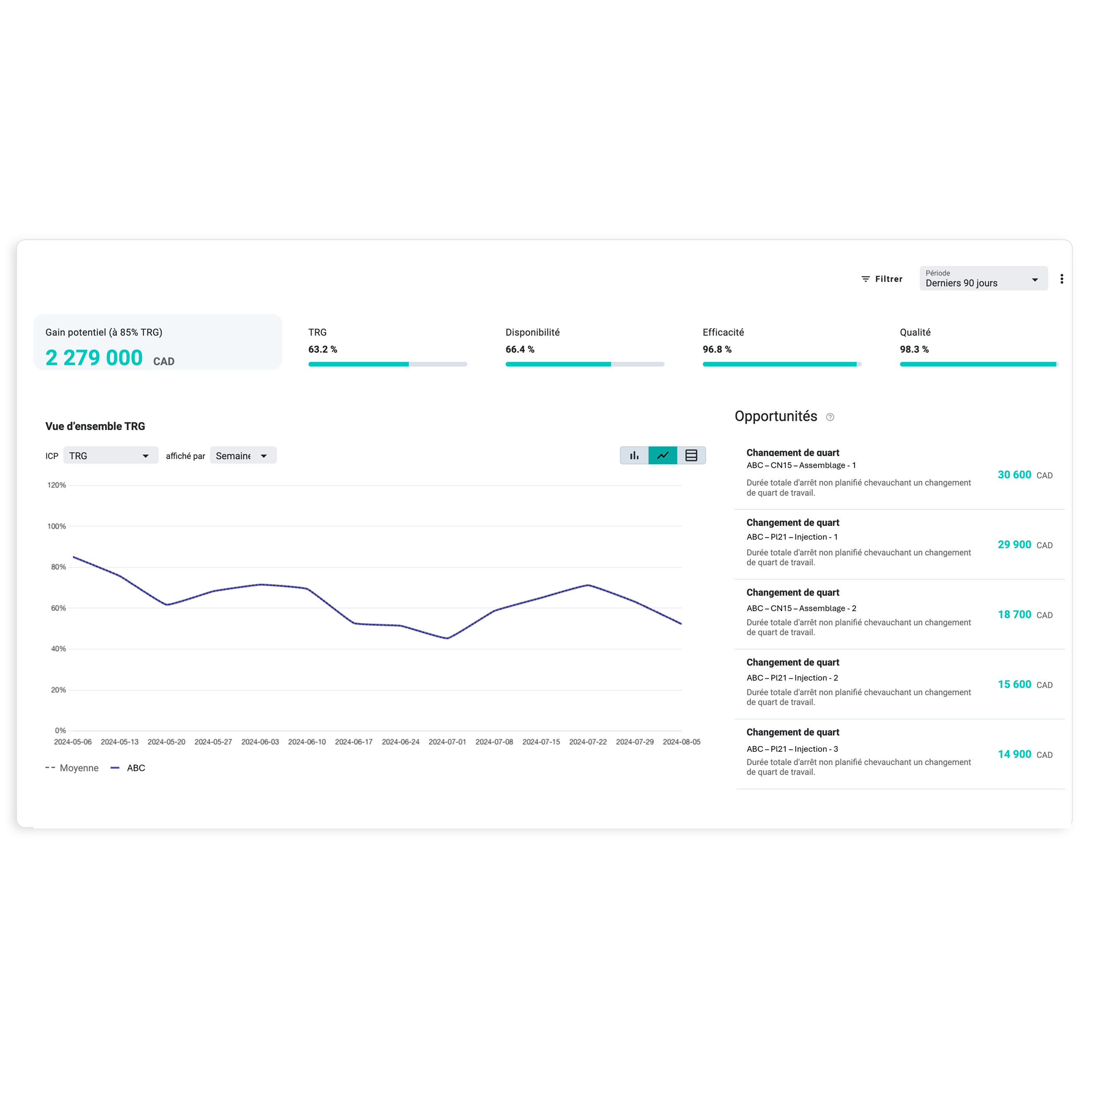Open the affiché par Semaine dropdown
Image resolution: width=1093 pixels, height=1093 pixels.
(x=243, y=455)
